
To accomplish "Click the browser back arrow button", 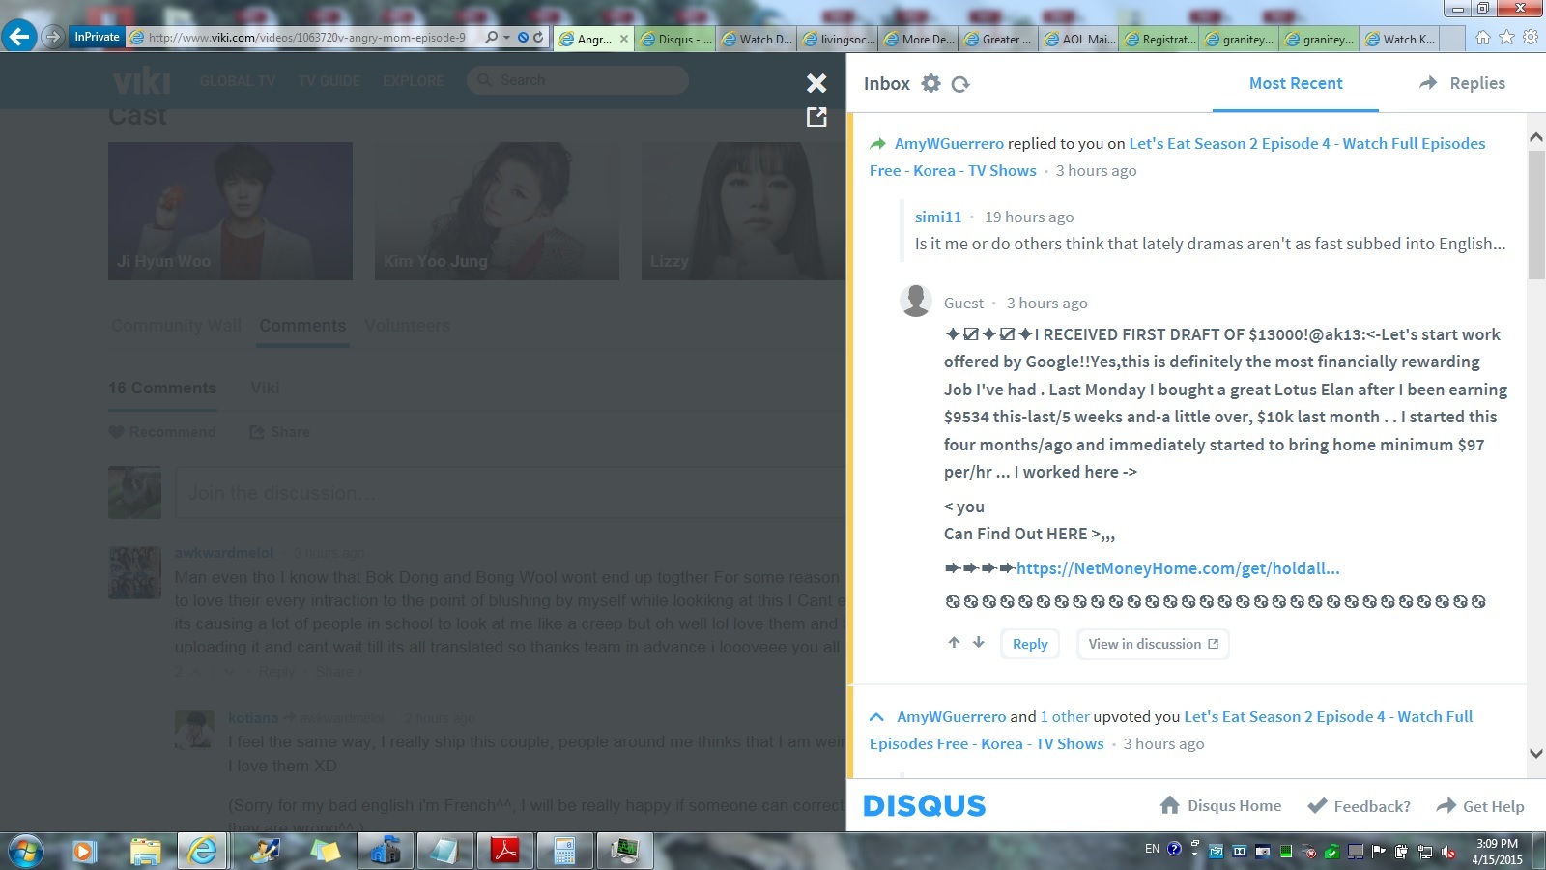I will coord(19,37).
